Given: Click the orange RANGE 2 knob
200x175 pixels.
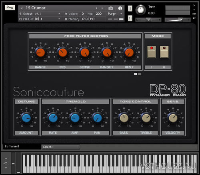Looking at the screenshot, I should (x=107, y=52).
